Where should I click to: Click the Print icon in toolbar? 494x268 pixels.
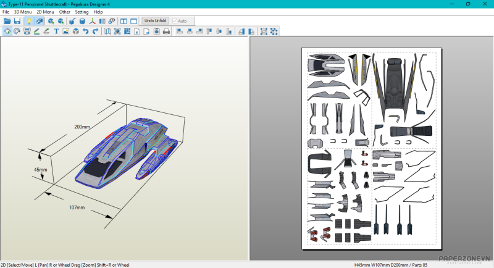coord(165,31)
